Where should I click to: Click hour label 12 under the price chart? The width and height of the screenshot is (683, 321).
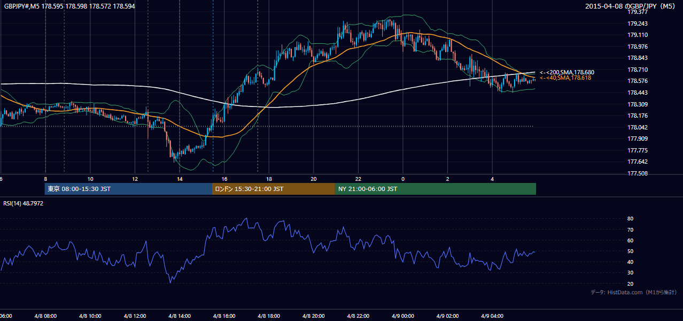coord(135,179)
